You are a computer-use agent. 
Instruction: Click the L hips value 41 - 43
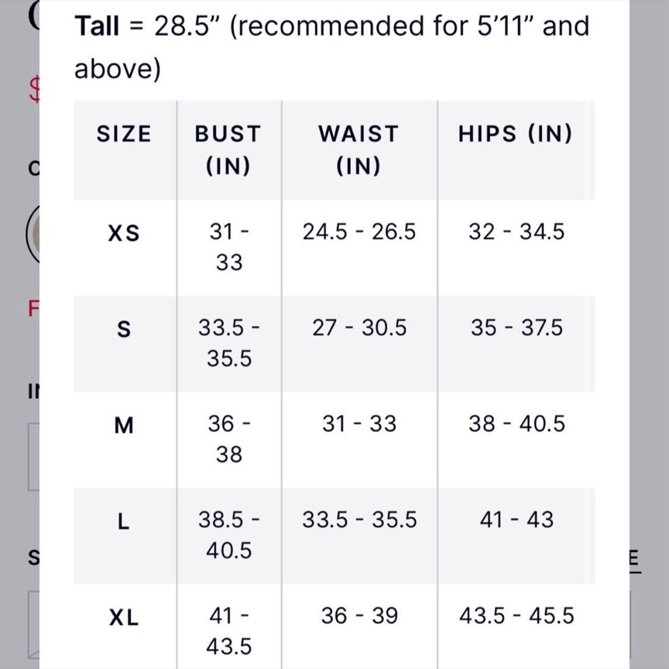(516, 520)
